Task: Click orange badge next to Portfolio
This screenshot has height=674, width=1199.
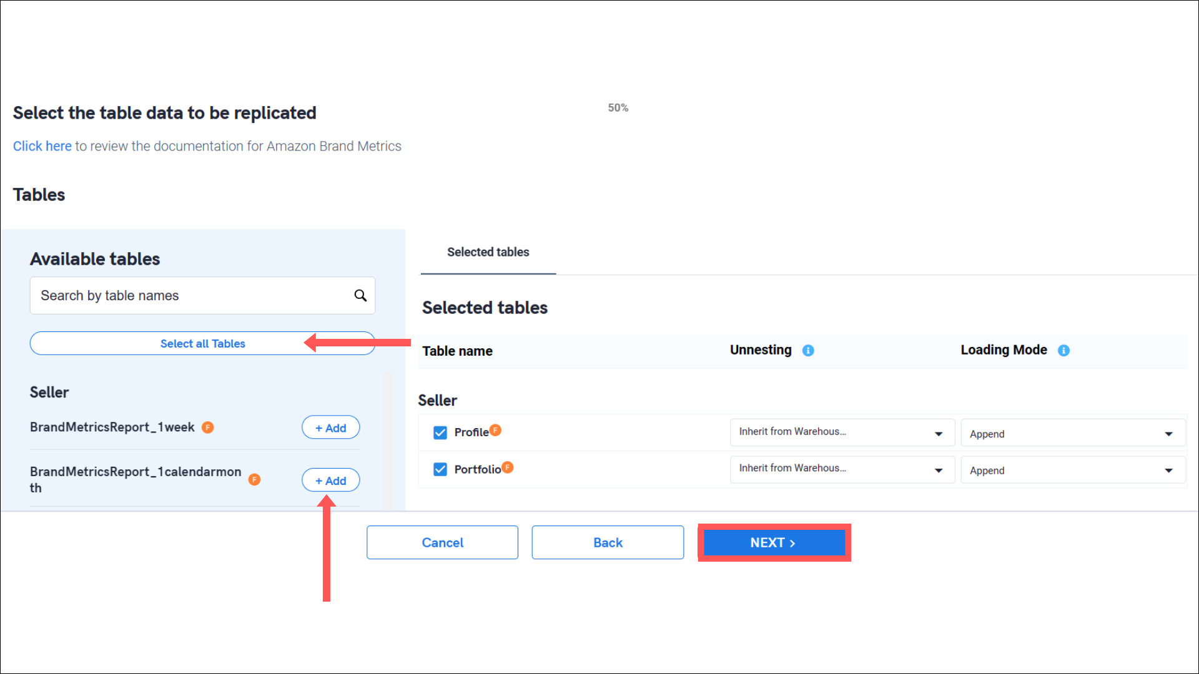Action: [508, 467]
